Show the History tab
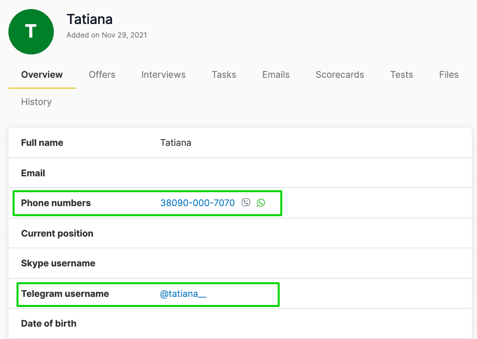 36,102
